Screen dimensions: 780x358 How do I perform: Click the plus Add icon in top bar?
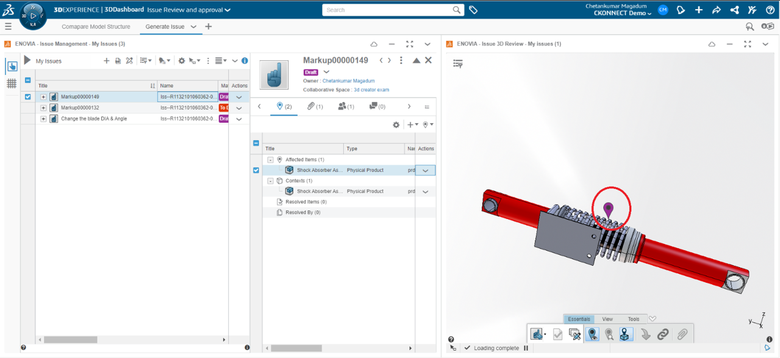point(699,10)
